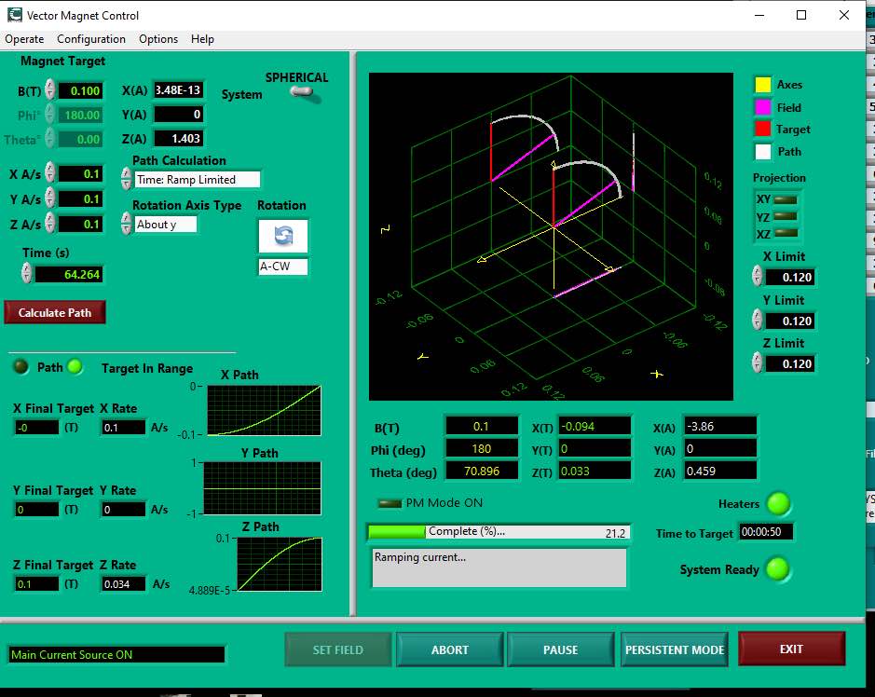
Task: Click the dark Path indicator LED
Action: tap(21, 366)
